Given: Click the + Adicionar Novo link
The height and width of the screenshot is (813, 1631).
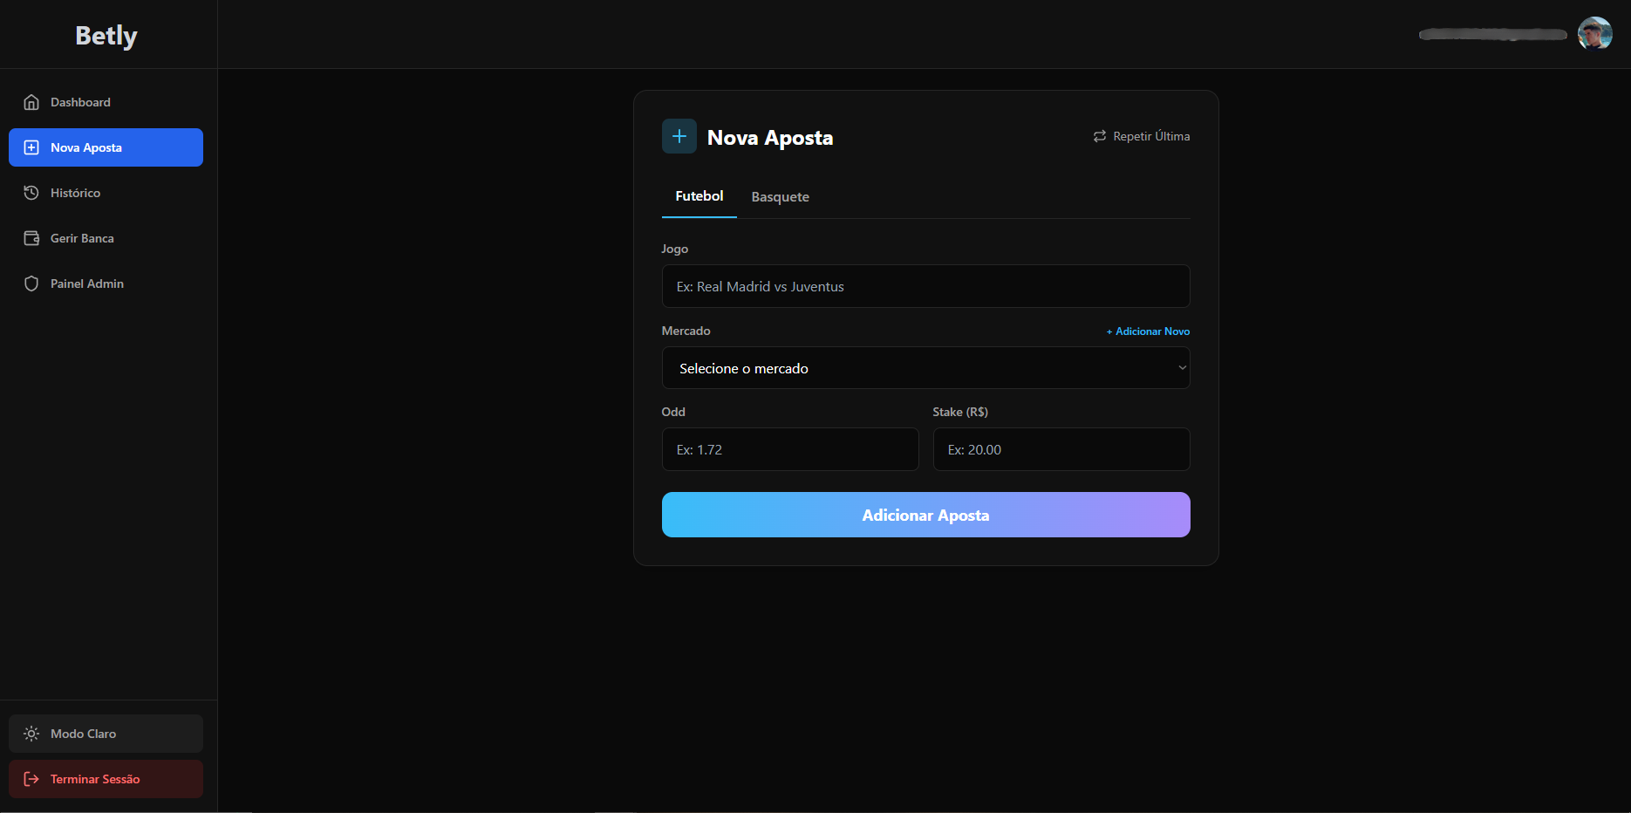Looking at the screenshot, I should tap(1148, 331).
